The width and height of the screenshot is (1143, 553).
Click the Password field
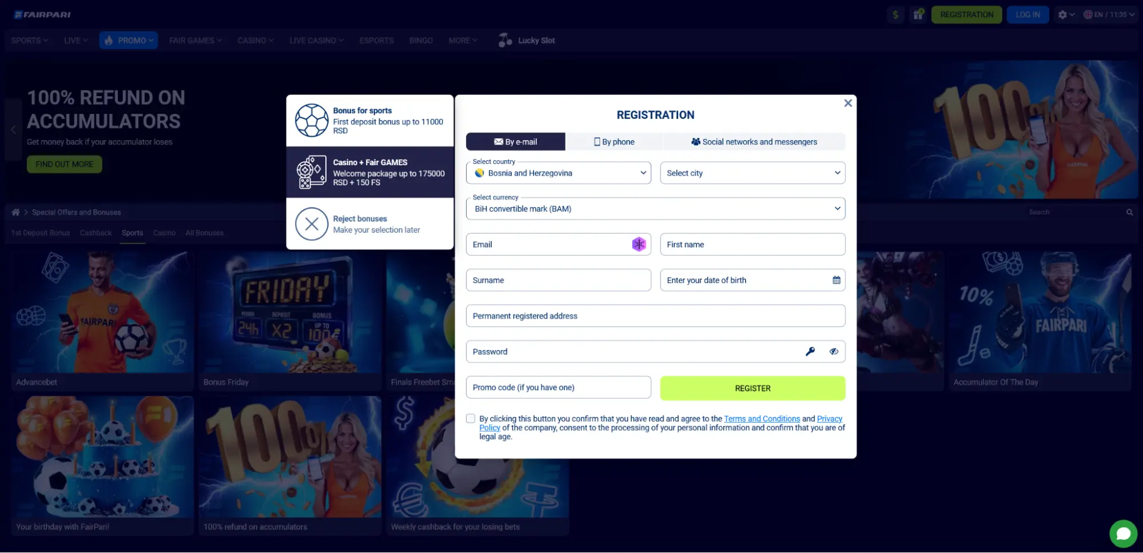[x=655, y=352]
